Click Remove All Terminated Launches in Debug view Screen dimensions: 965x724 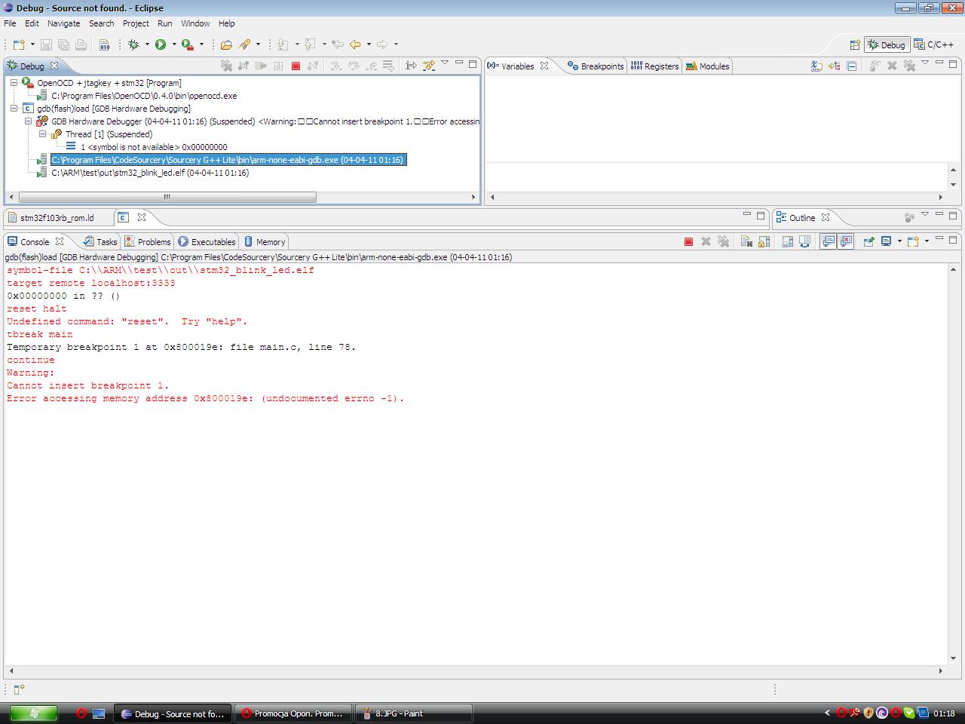[x=226, y=66]
